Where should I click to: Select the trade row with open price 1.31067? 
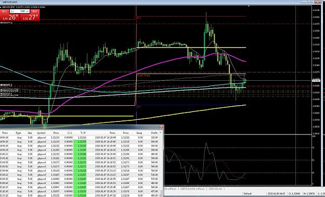[80, 187]
